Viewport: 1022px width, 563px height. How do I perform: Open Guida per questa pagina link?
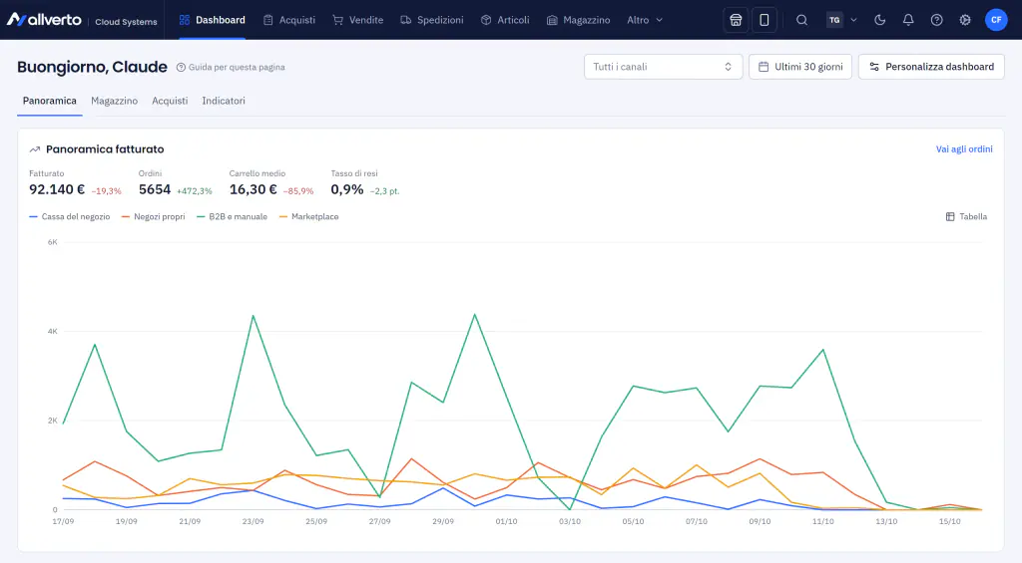[x=231, y=67]
